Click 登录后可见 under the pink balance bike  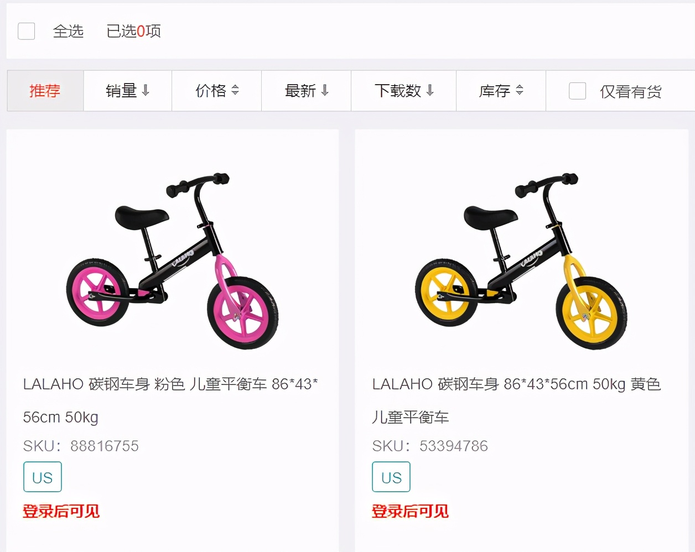[61, 511]
